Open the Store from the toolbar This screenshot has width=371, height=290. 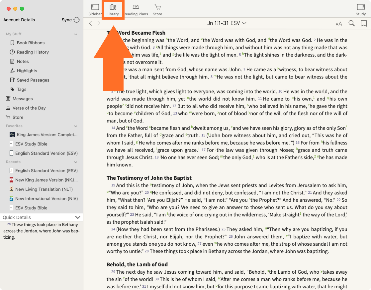tap(157, 10)
